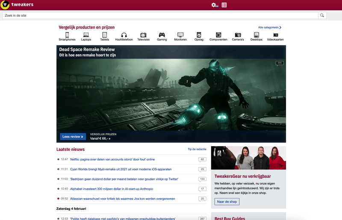Open the Gaming controller category icon
Screen dimensions: 342x220
tap(162, 35)
